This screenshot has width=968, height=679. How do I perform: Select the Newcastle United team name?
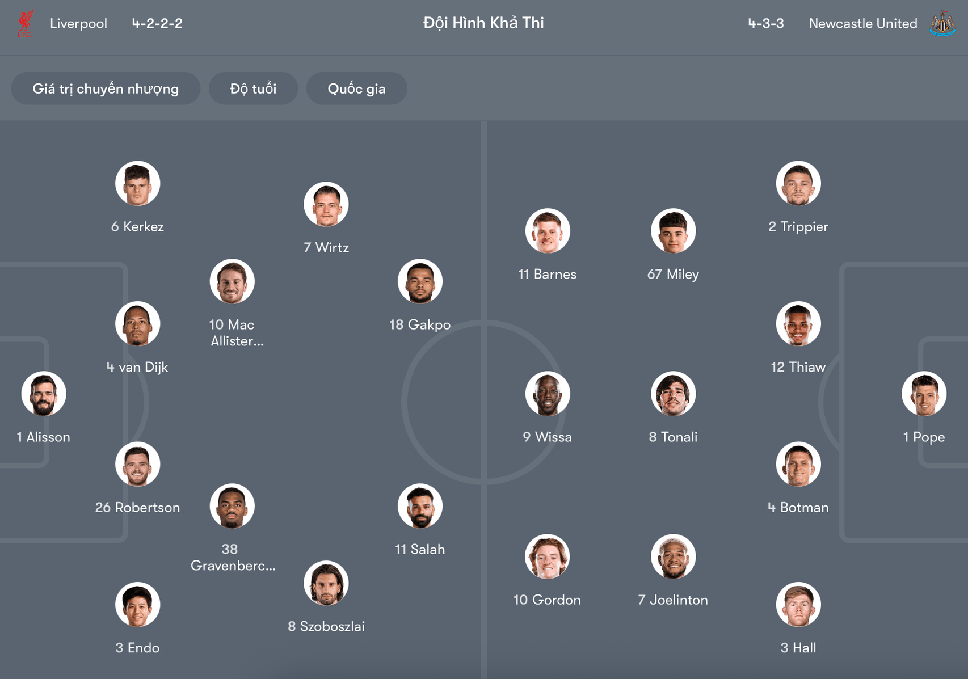pyautogui.click(x=862, y=23)
